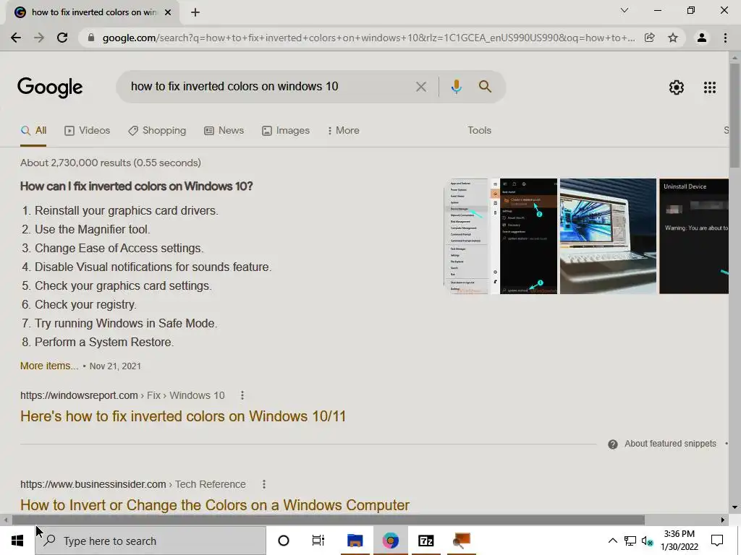Open the notification center icon
The image size is (741, 555).
pyautogui.click(x=717, y=541)
